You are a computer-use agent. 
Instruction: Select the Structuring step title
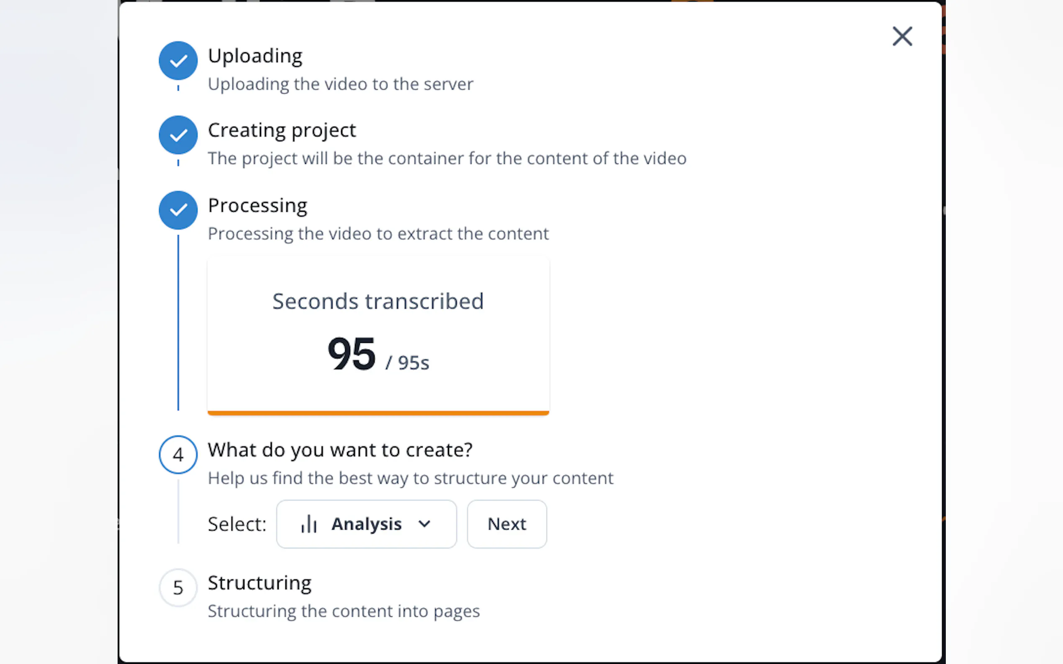[x=260, y=583]
